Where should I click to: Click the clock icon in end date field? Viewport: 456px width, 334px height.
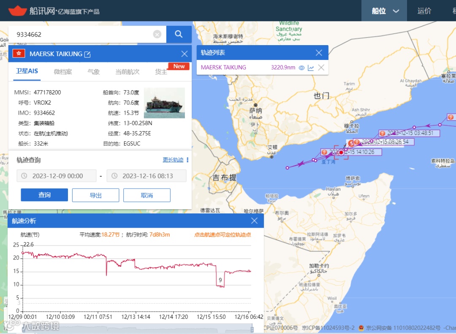point(114,176)
